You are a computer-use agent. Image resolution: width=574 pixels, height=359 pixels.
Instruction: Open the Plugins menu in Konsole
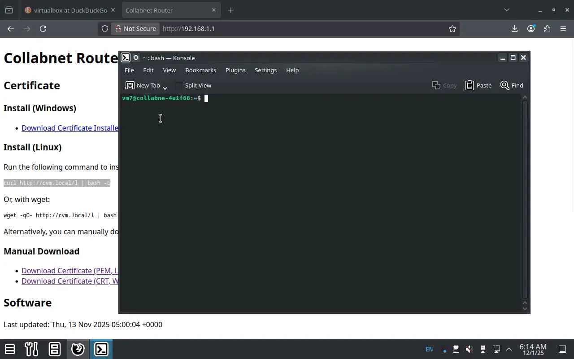tap(235, 70)
